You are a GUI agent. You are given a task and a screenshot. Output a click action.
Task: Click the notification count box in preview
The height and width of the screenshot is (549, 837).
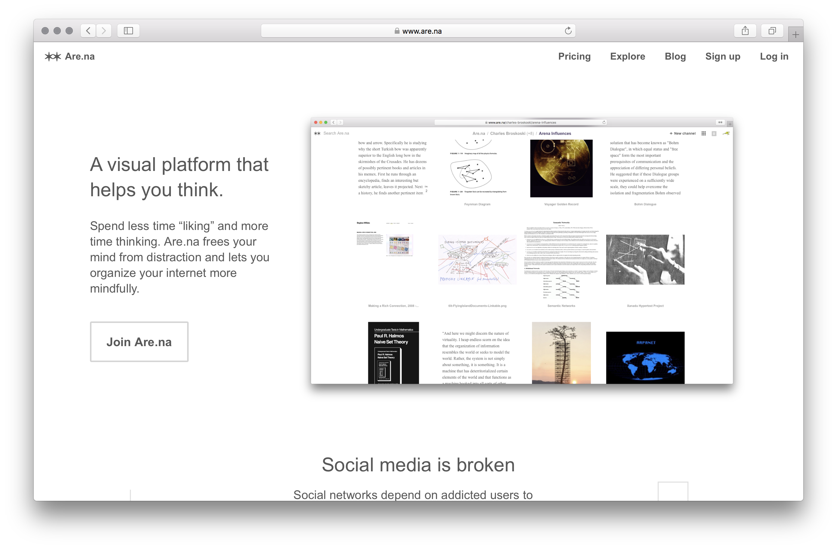click(x=714, y=133)
